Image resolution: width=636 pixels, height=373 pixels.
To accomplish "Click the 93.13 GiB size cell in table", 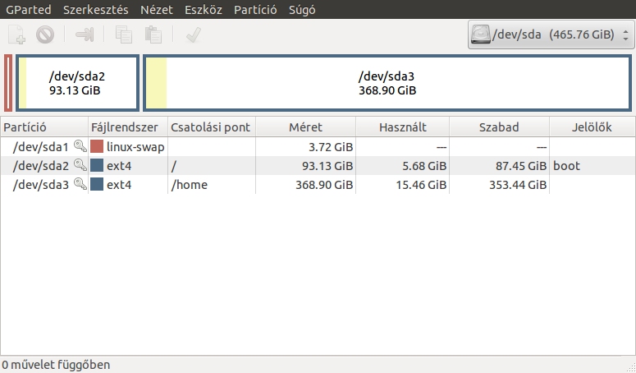I will [x=306, y=166].
